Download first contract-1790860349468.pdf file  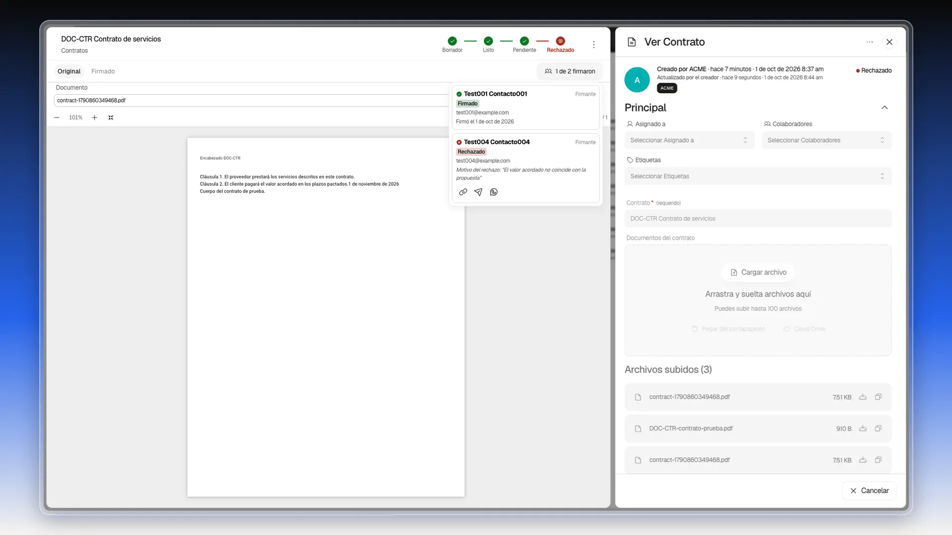click(863, 397)
